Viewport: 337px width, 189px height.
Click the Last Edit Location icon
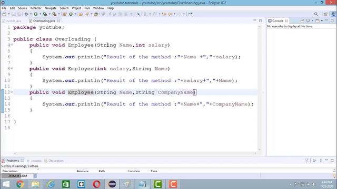click(164, 14)
